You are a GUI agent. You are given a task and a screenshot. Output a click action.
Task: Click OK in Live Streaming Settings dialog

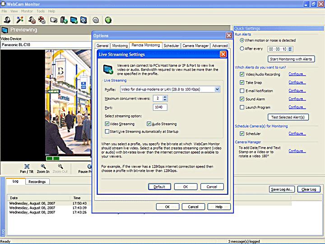186,187
